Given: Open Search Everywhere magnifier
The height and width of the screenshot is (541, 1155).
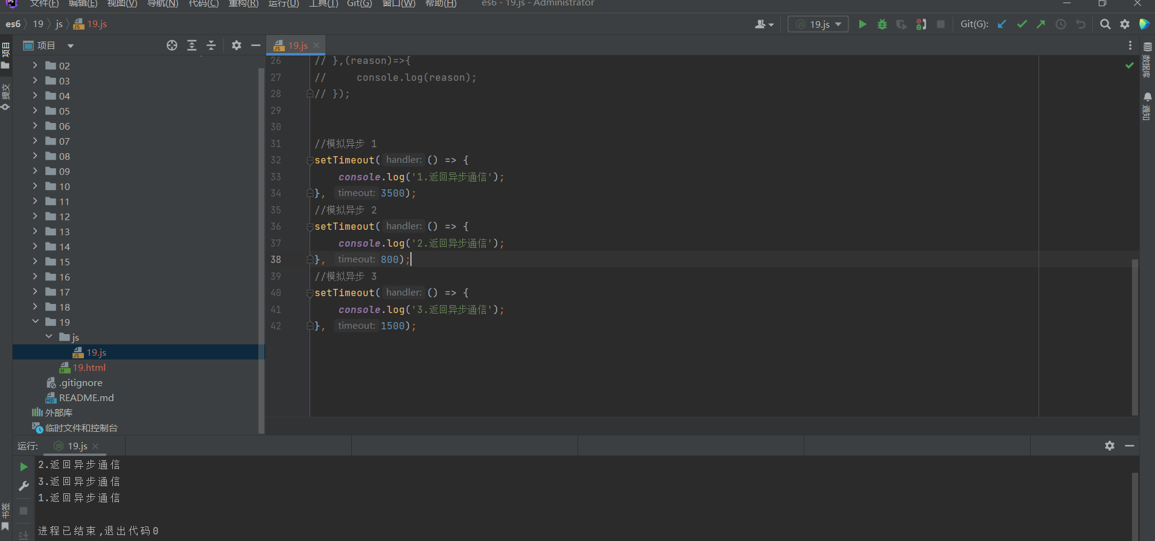Looking at the screenshot, I should [1105, 24].
